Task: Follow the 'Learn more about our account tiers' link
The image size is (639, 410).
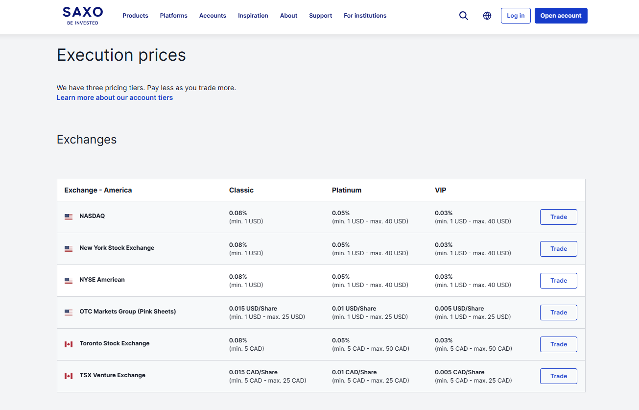Action: 115,97
